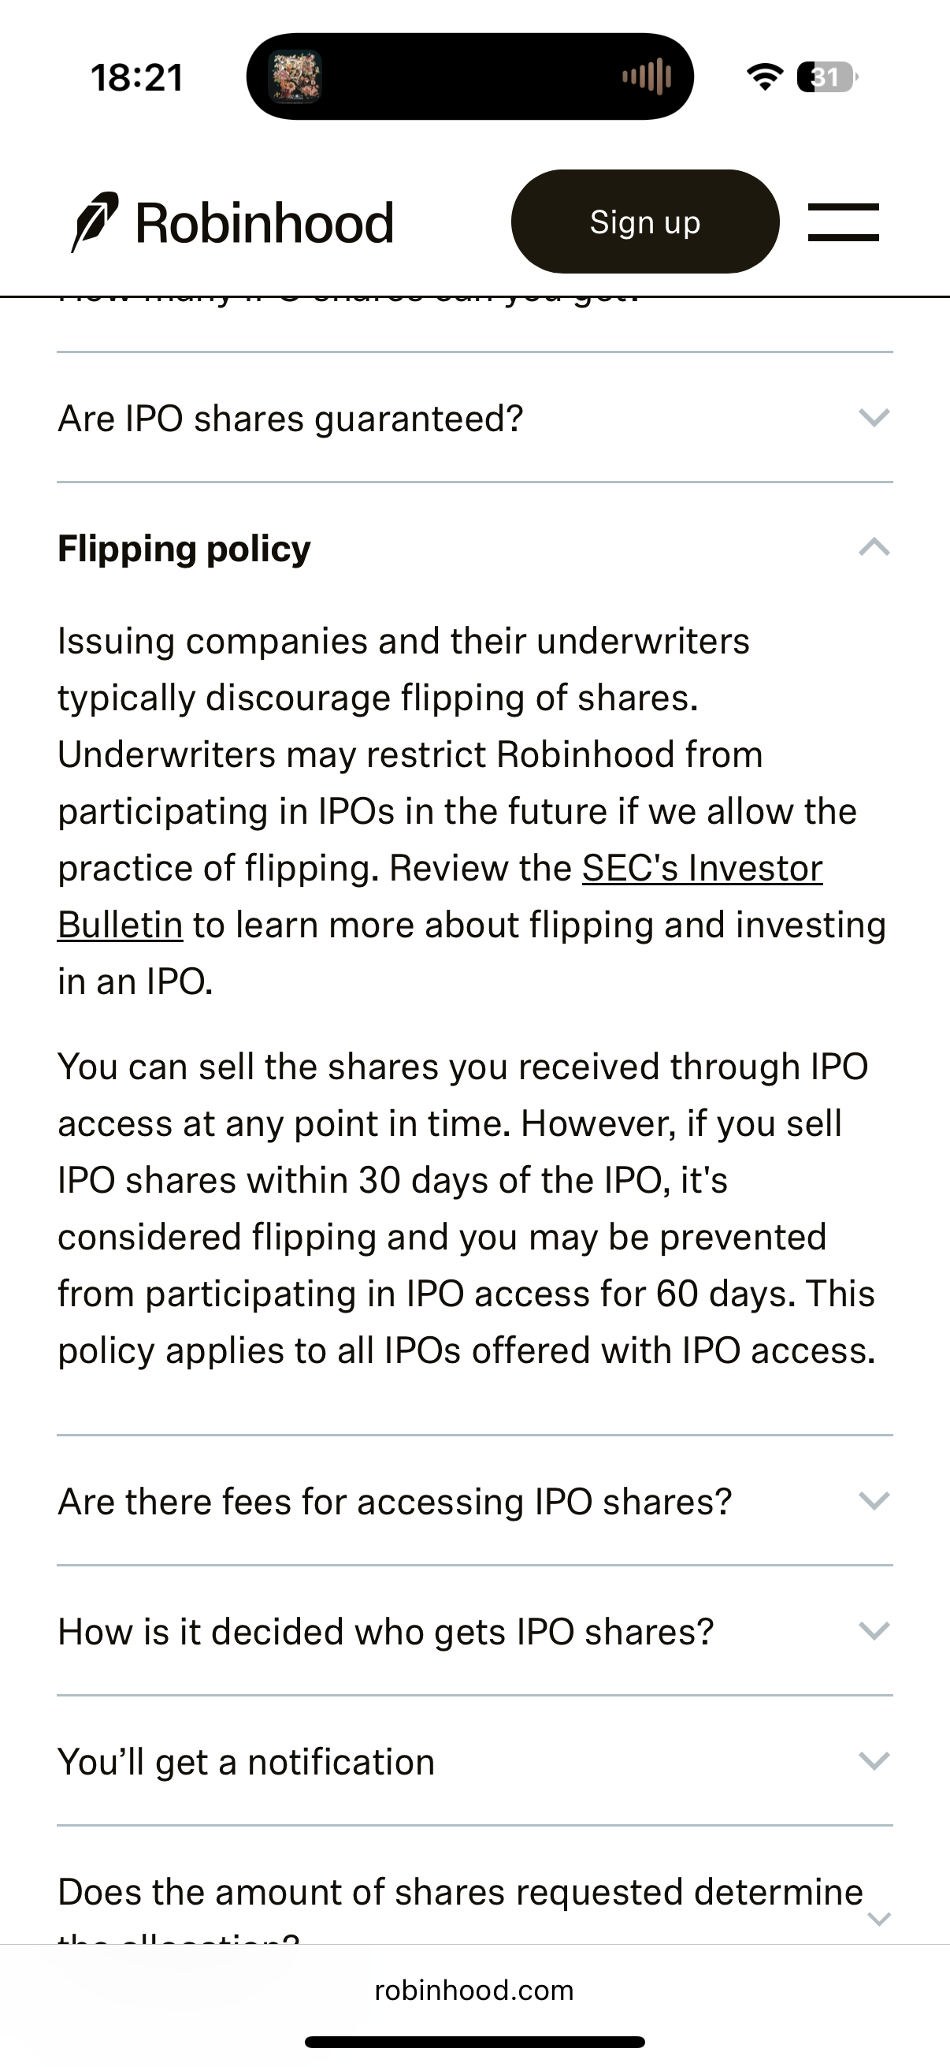Viewport: 950px width, 2067px height.
Task: Expand 'How is it decided who gets IPO shares?'
Action: click(x=875, y=1630)
